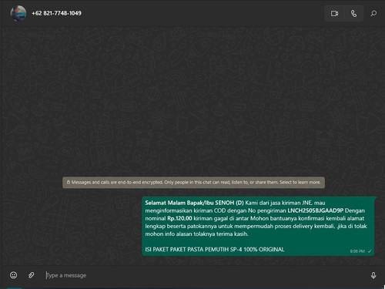Open the contact's profile picture
385x289 pixels.
(x=18, y=13)
